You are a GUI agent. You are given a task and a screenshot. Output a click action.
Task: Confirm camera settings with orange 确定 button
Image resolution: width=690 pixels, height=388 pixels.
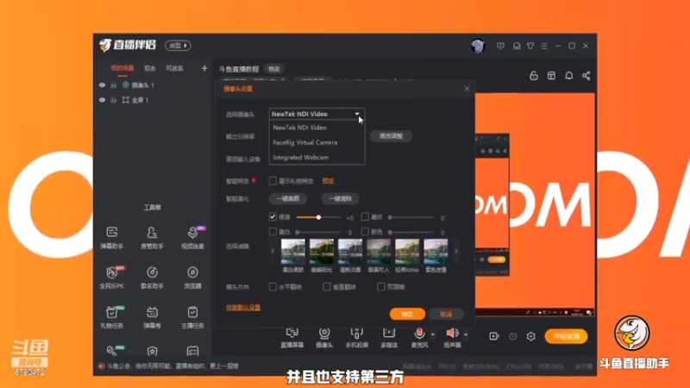[407, 314]
